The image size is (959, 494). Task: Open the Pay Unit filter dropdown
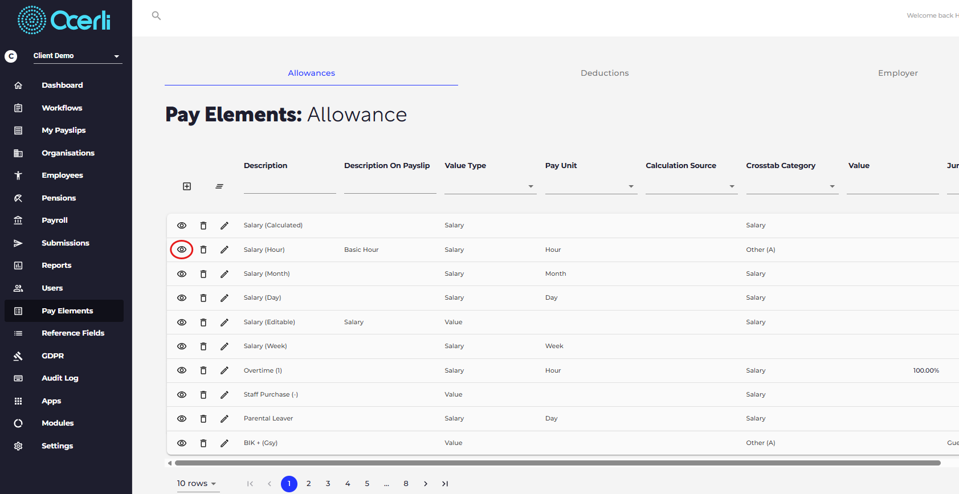[x=591, y=186]
